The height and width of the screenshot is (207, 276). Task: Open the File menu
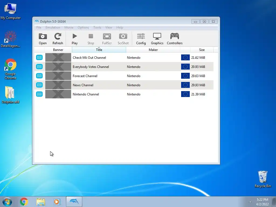coord(39,27)
